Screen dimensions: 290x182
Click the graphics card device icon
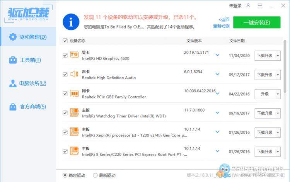74,55
